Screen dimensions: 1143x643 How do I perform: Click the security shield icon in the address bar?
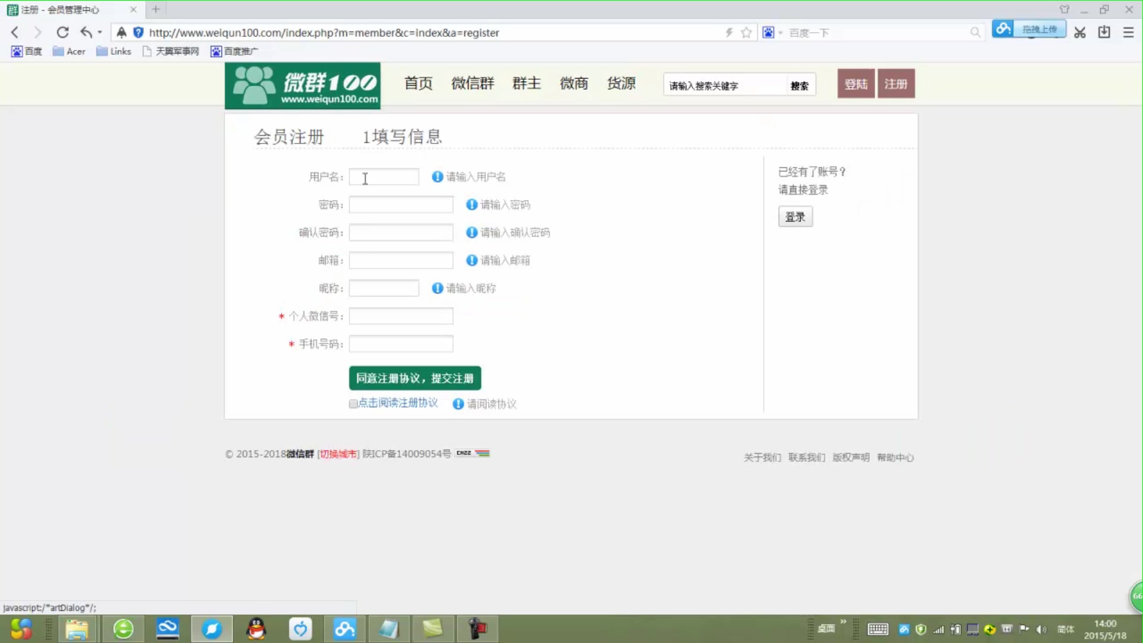pos(138,33)
